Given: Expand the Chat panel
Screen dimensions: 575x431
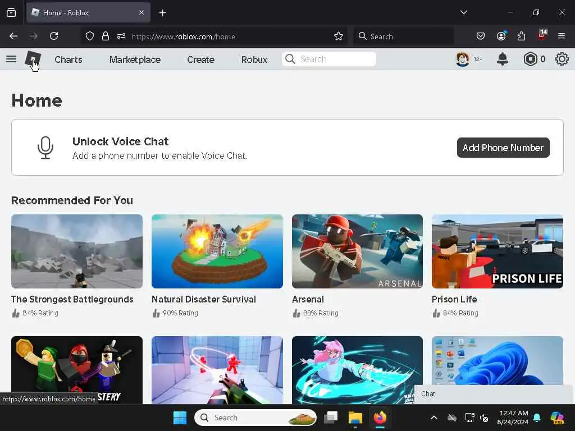Looking at the screenshot, I should pos(494,395).
